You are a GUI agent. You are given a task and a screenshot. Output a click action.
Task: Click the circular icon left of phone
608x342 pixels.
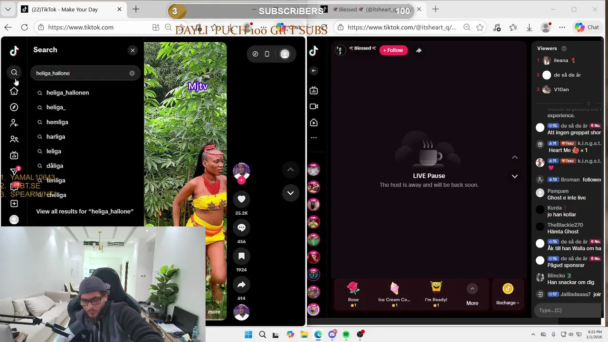click(255, 54)
